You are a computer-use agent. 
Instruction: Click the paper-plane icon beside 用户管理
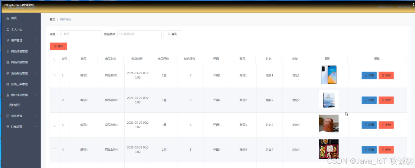pos(8,40)
